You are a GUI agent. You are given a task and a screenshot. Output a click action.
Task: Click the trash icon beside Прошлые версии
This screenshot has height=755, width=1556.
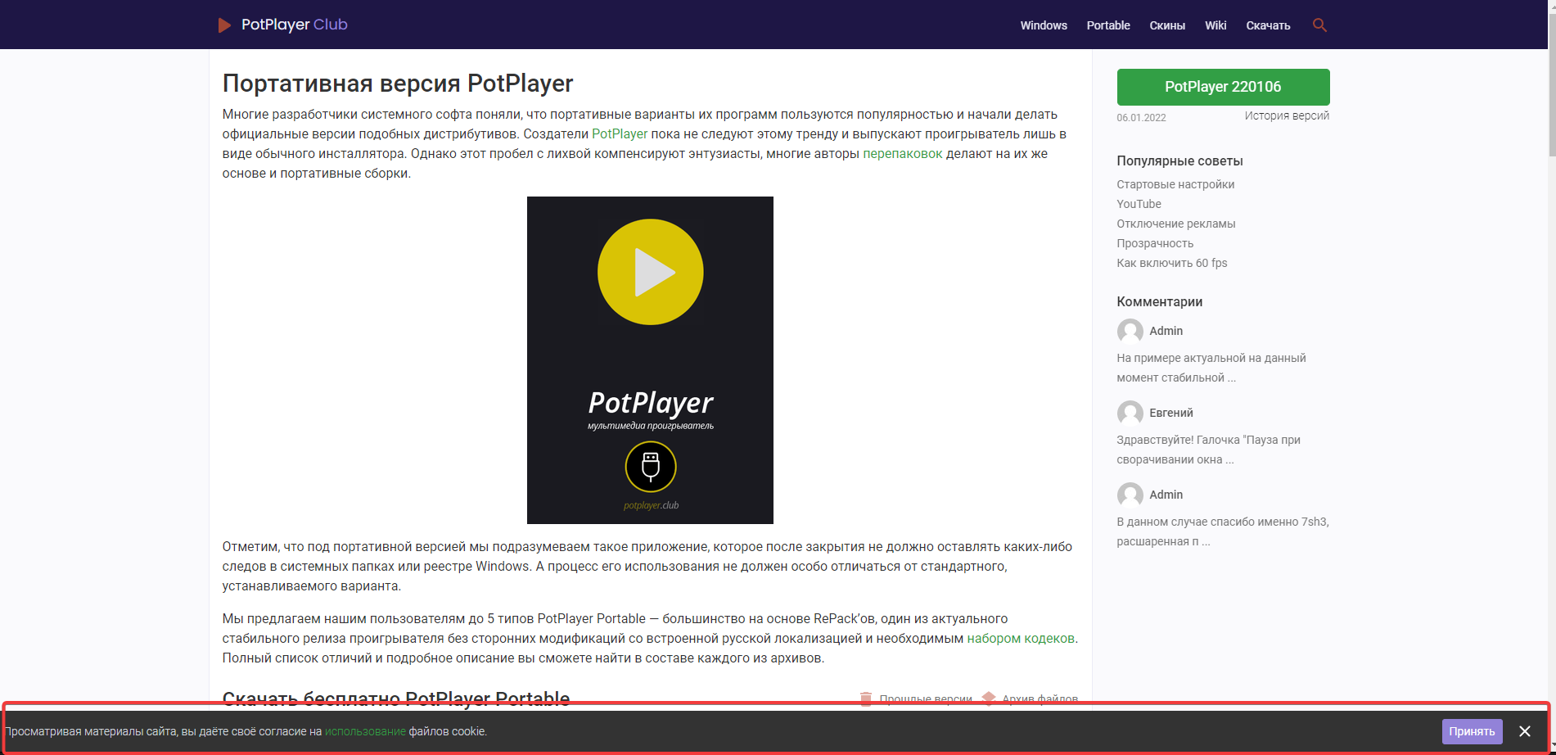click(865, 698)
